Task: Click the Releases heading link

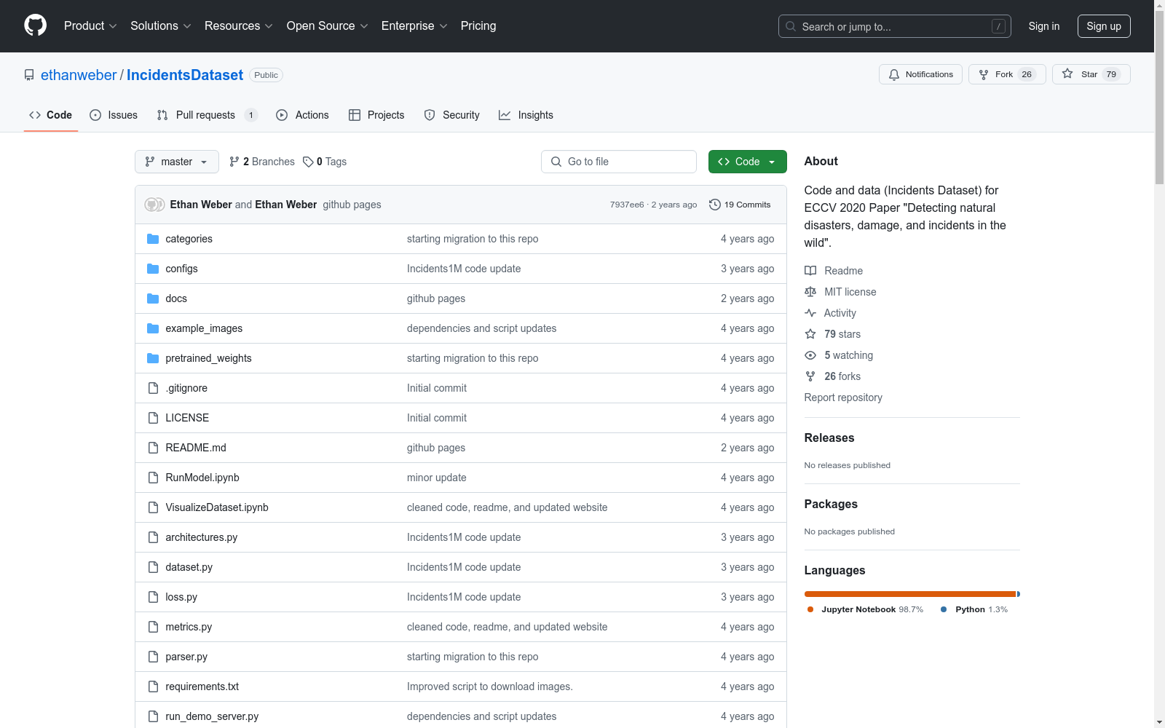Action: point(829,438)
